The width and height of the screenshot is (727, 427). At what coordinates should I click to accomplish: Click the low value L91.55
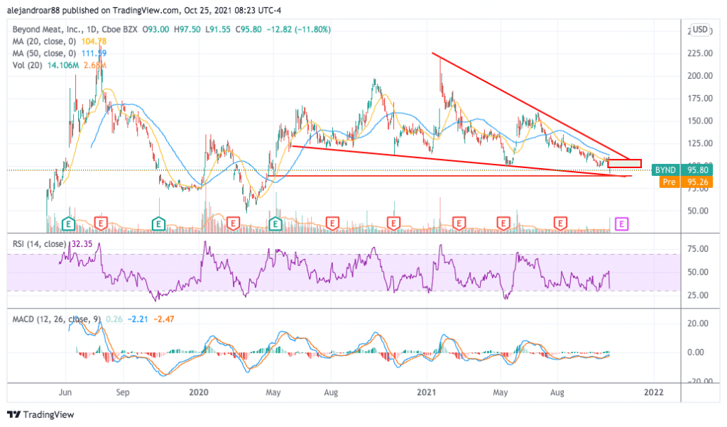218,29
